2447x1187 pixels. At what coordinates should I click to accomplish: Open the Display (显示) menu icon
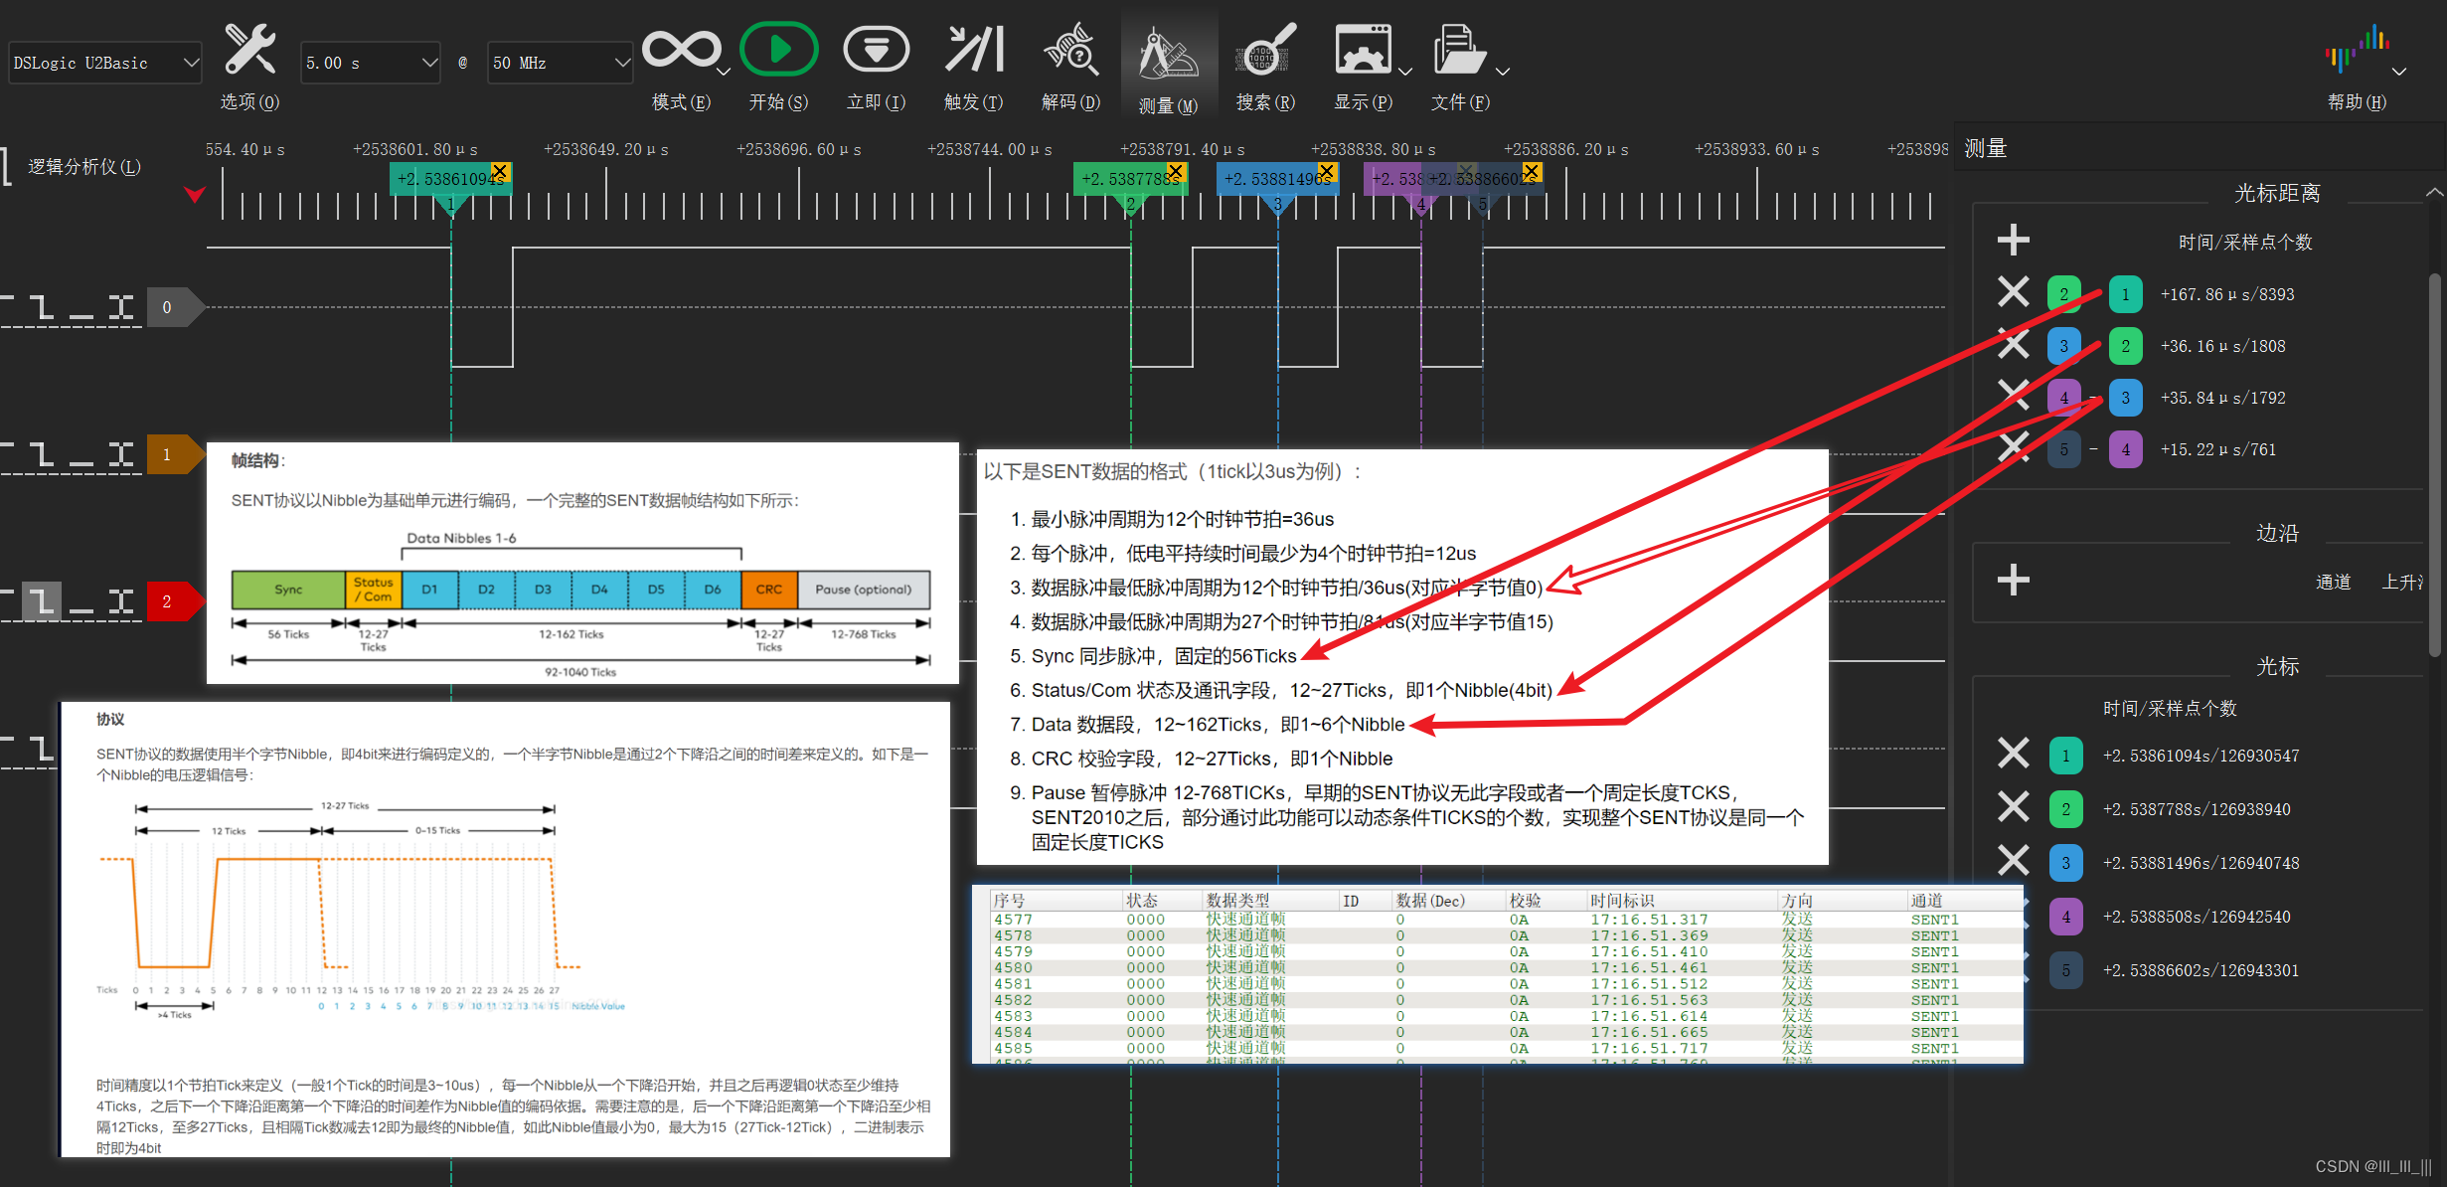pyautogui.click(x=1363, y=50)
